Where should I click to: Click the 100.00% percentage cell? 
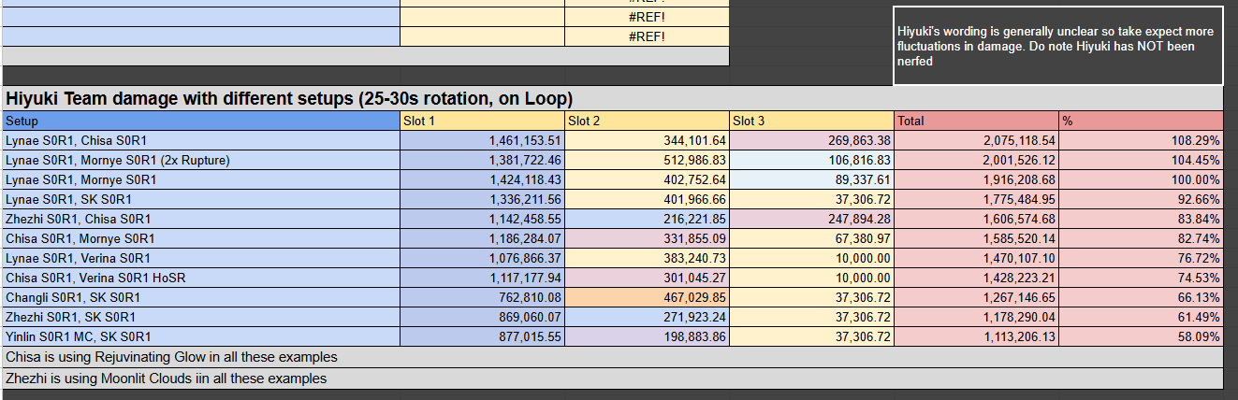1141,179
